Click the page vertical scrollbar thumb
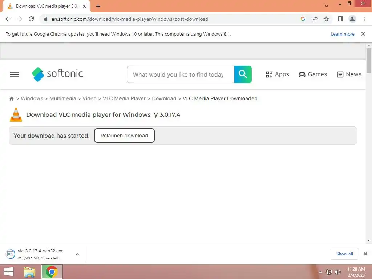 pyautogui.click(x=369, y=61)
